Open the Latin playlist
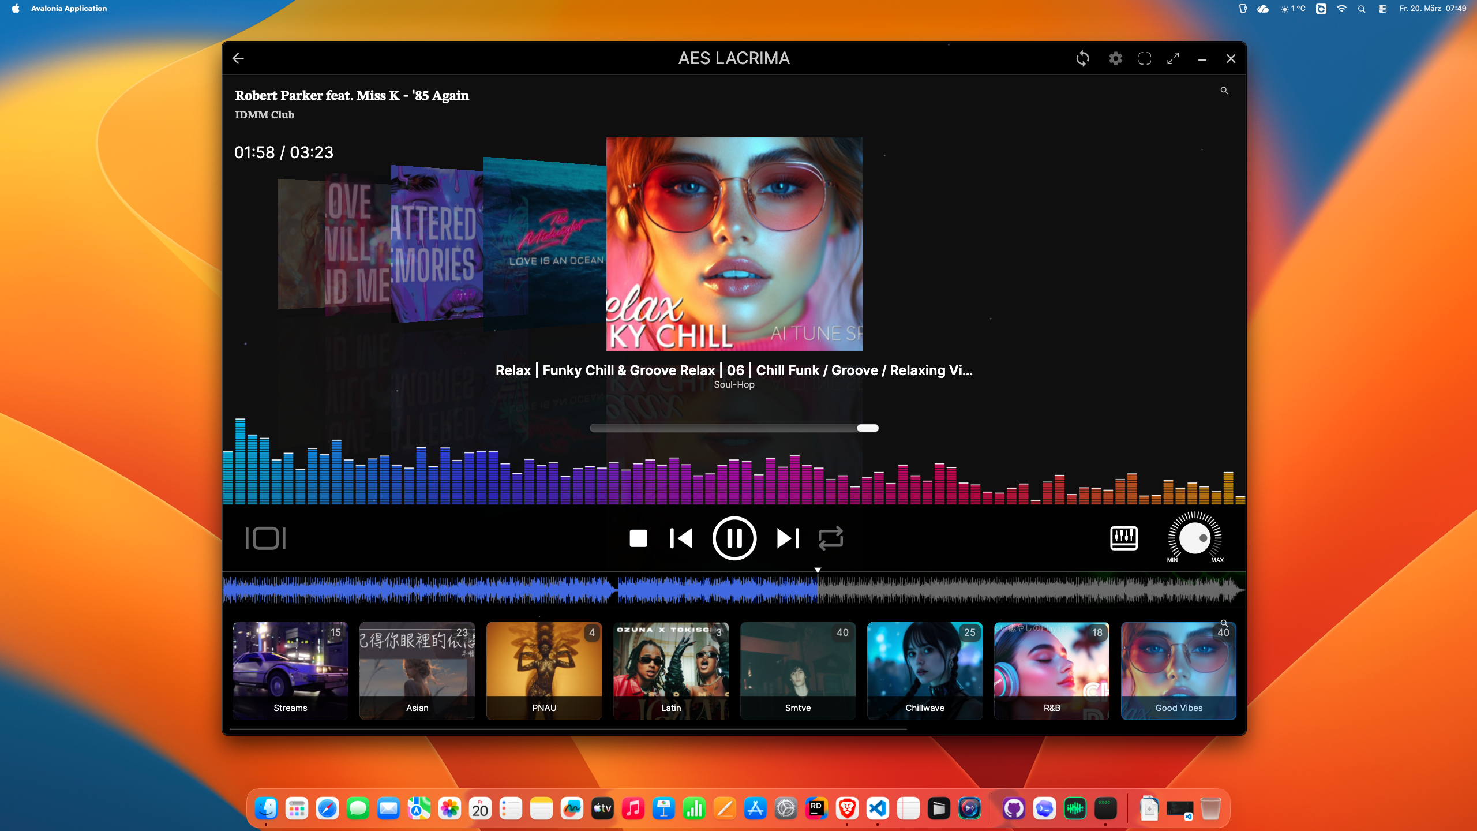The height and width of the screenshot is (831, 1477). click(671, 671)
